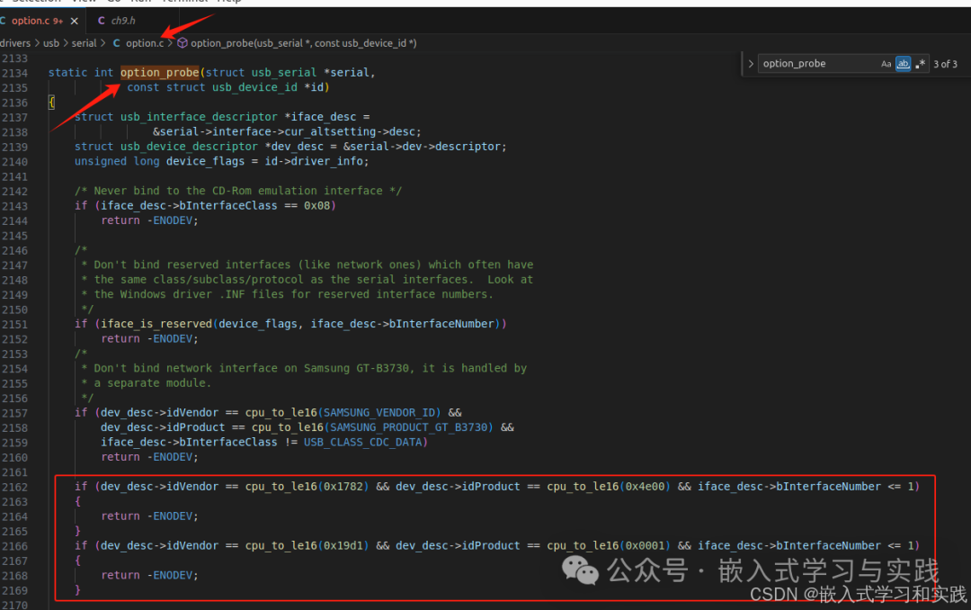Click line number 2162 in gutter
971x610 pixels.
point(15,488)
